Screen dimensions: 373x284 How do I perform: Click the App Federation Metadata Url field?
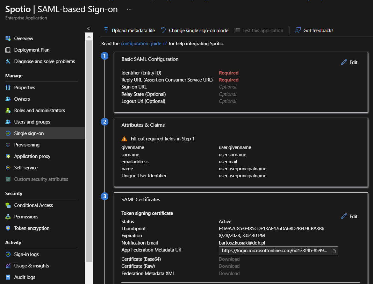(x=278, y=251)
